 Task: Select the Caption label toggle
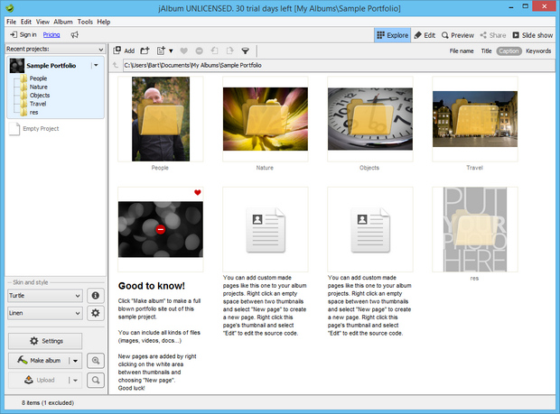509,51
